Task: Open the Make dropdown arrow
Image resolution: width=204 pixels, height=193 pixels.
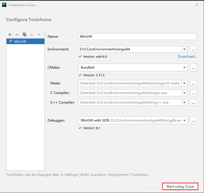Action: pos(184,83)
